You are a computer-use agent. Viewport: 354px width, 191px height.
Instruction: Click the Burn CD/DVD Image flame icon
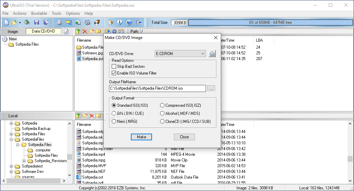coord(97,22)
